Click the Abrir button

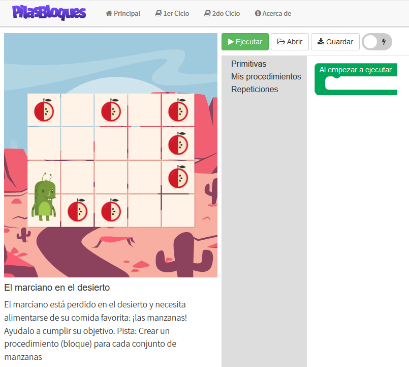(290, 42)
